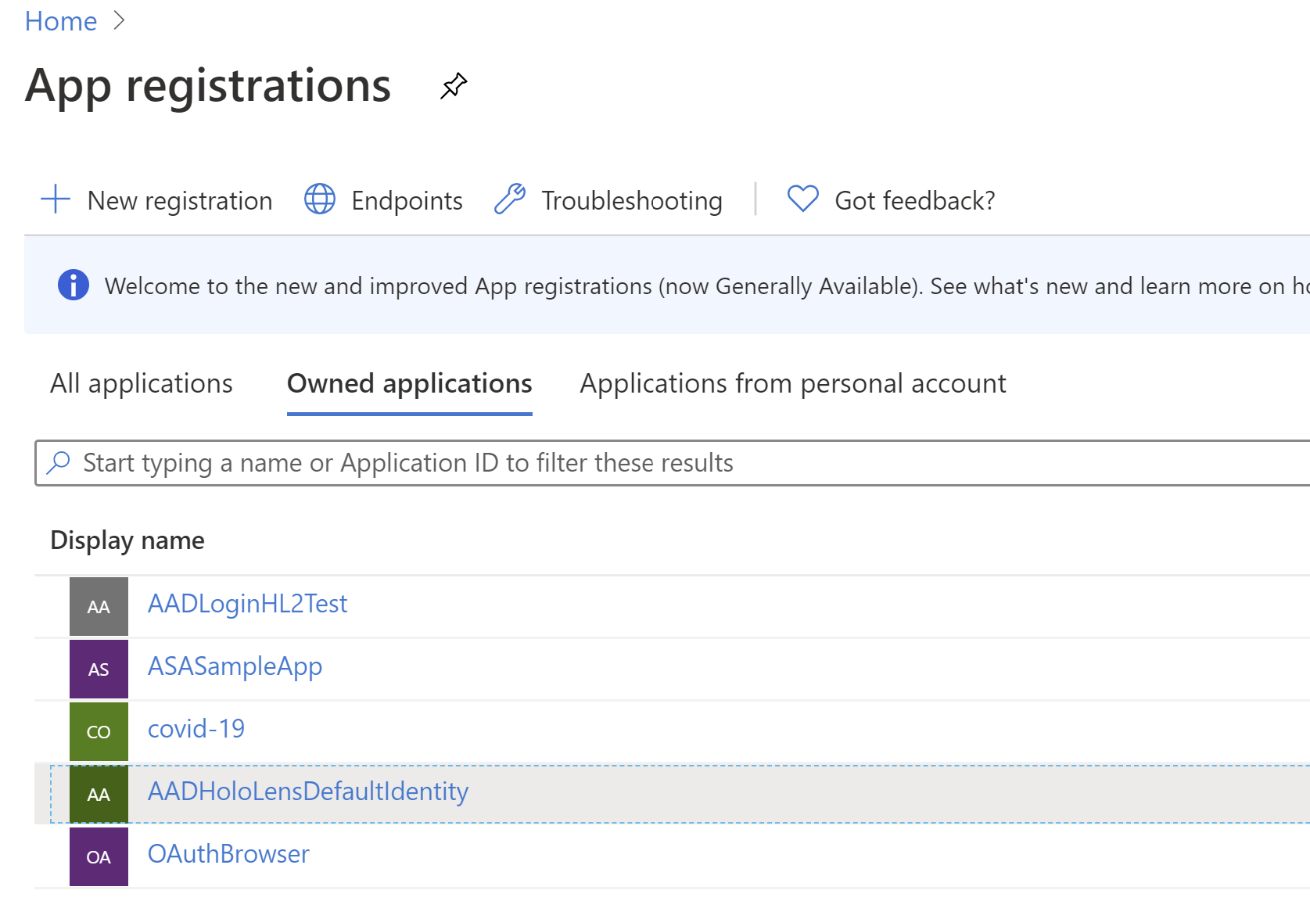
Task: Focus the name or Application ID filter box
Action: pyautogui.click(x=673, y=463)
